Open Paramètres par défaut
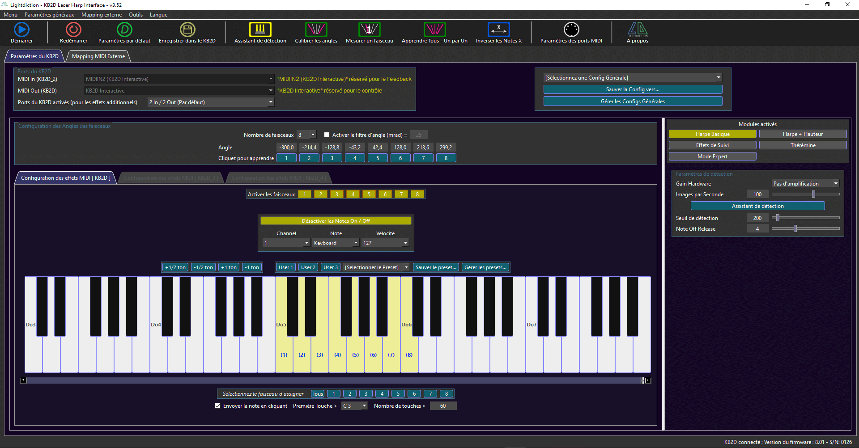This screenshot has width=859, height=448. tap(124, 29)
